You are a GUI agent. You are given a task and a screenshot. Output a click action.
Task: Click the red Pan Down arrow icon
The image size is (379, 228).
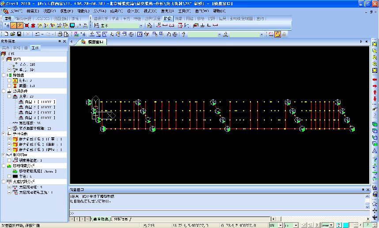375,99
